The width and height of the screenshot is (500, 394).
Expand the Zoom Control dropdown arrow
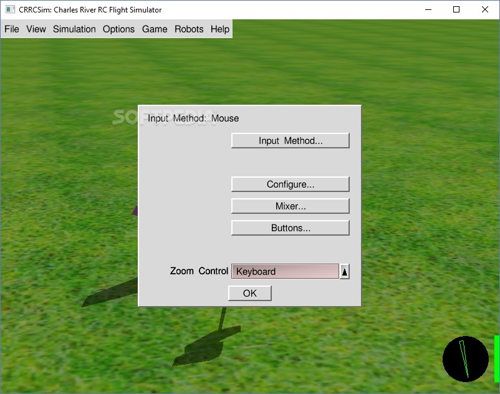click(x=344, y=272)
